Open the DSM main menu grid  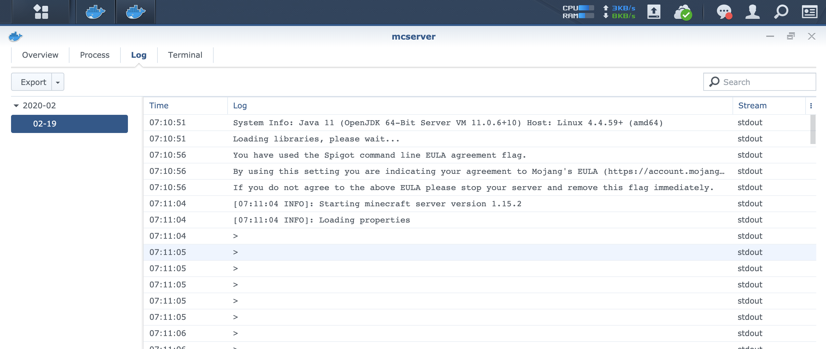pyautogui.click(x=41, y=12)
